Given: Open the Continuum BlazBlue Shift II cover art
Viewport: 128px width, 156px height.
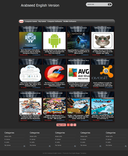Looking at the screenshot, I should click(x=31, y=106).
